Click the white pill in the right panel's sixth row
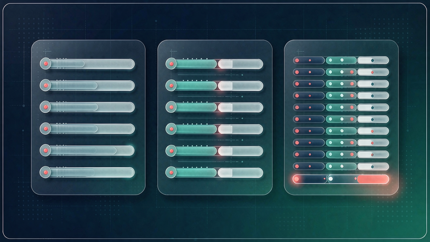430x242 pixels. pos(373,119)
